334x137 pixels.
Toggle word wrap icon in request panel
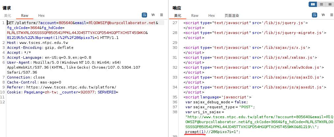(x=144, y=15)
